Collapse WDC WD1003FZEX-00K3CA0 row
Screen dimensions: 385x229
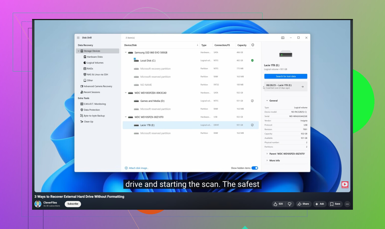pos(126,93)
